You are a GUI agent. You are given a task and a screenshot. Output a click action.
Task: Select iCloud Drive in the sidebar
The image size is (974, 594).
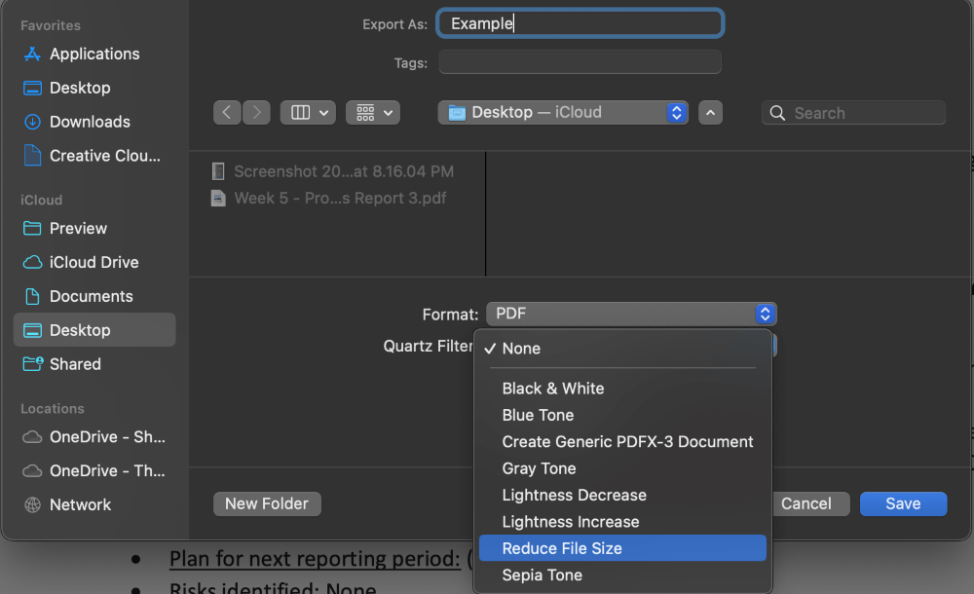(93, 262)
